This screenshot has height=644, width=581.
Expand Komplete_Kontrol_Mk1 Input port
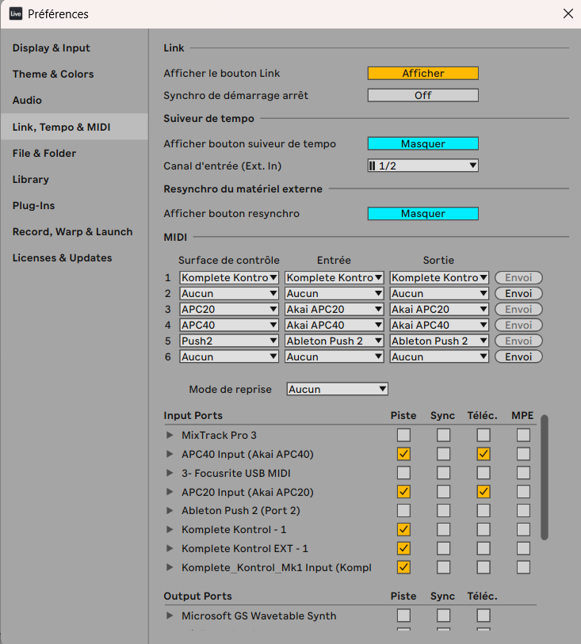point(170,567)
